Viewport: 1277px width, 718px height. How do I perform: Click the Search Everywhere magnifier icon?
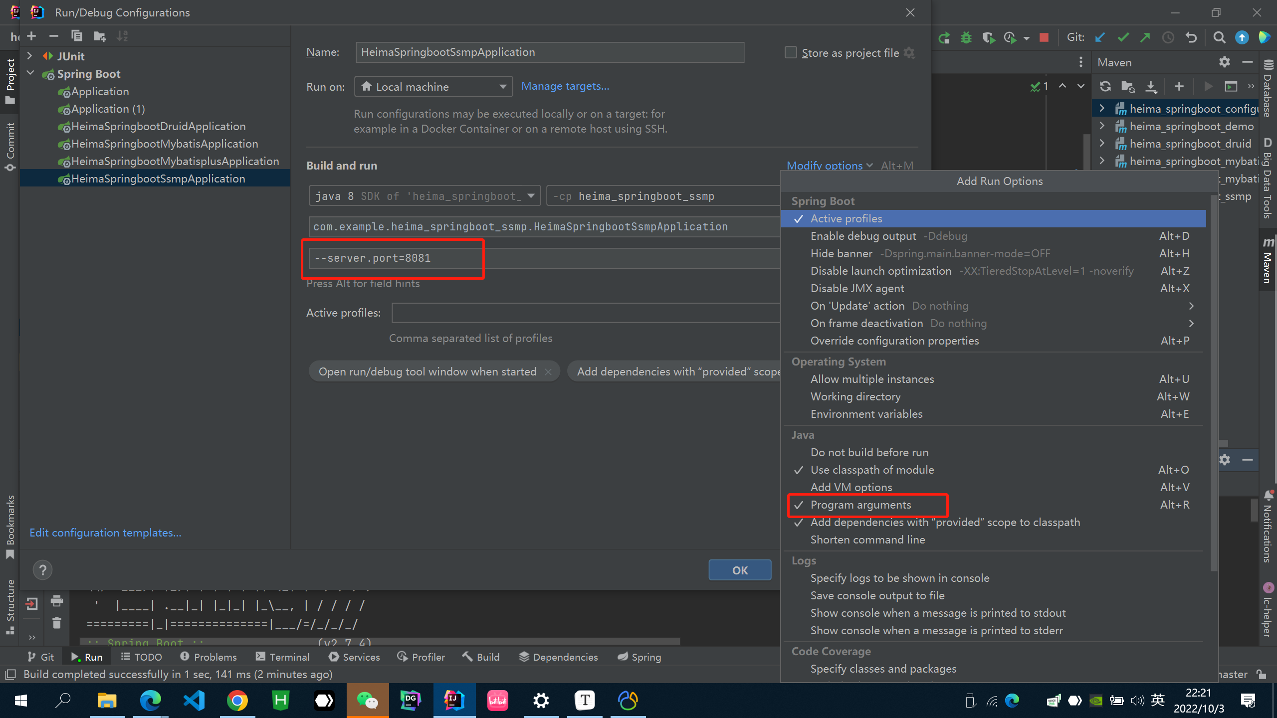point(1219,37)
